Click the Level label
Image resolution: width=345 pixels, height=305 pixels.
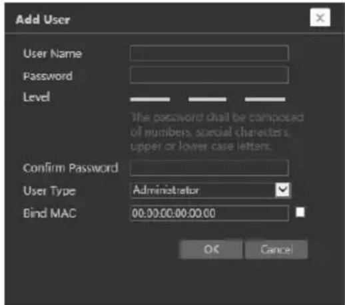[36, 97]
